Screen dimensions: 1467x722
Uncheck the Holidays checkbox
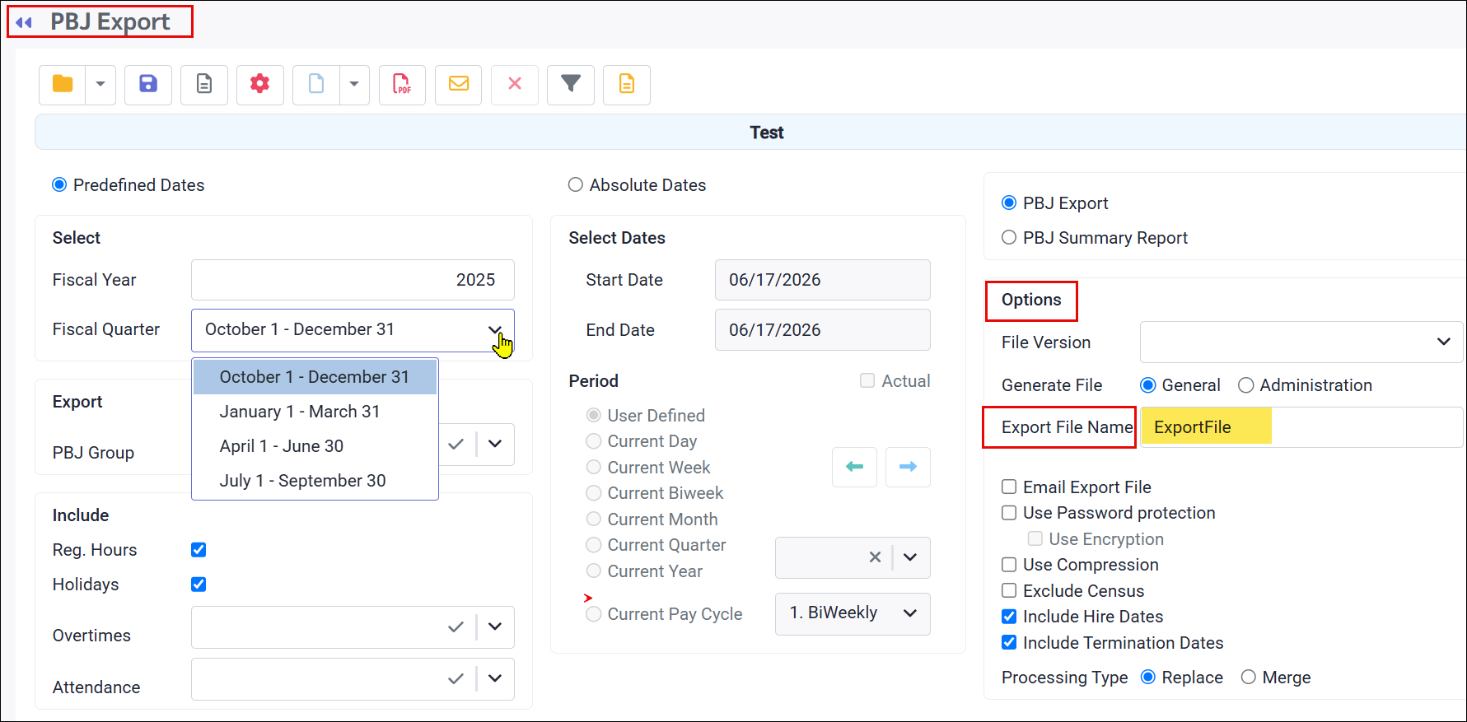[x=199, y=585]
